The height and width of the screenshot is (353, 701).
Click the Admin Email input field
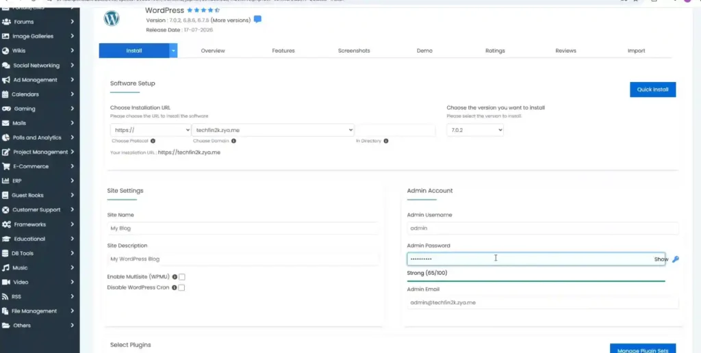pyautogui.click(x=543, y=302)
